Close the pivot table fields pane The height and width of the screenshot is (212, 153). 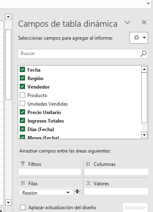144,22
